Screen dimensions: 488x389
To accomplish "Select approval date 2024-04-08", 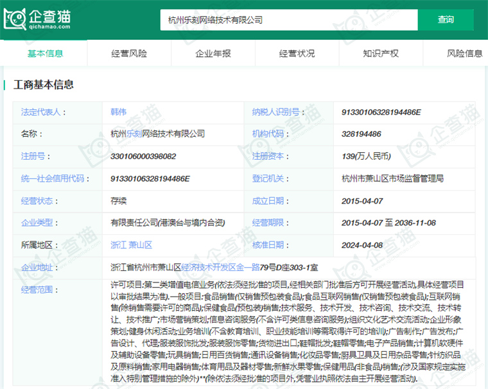I will tap(362, 246).
